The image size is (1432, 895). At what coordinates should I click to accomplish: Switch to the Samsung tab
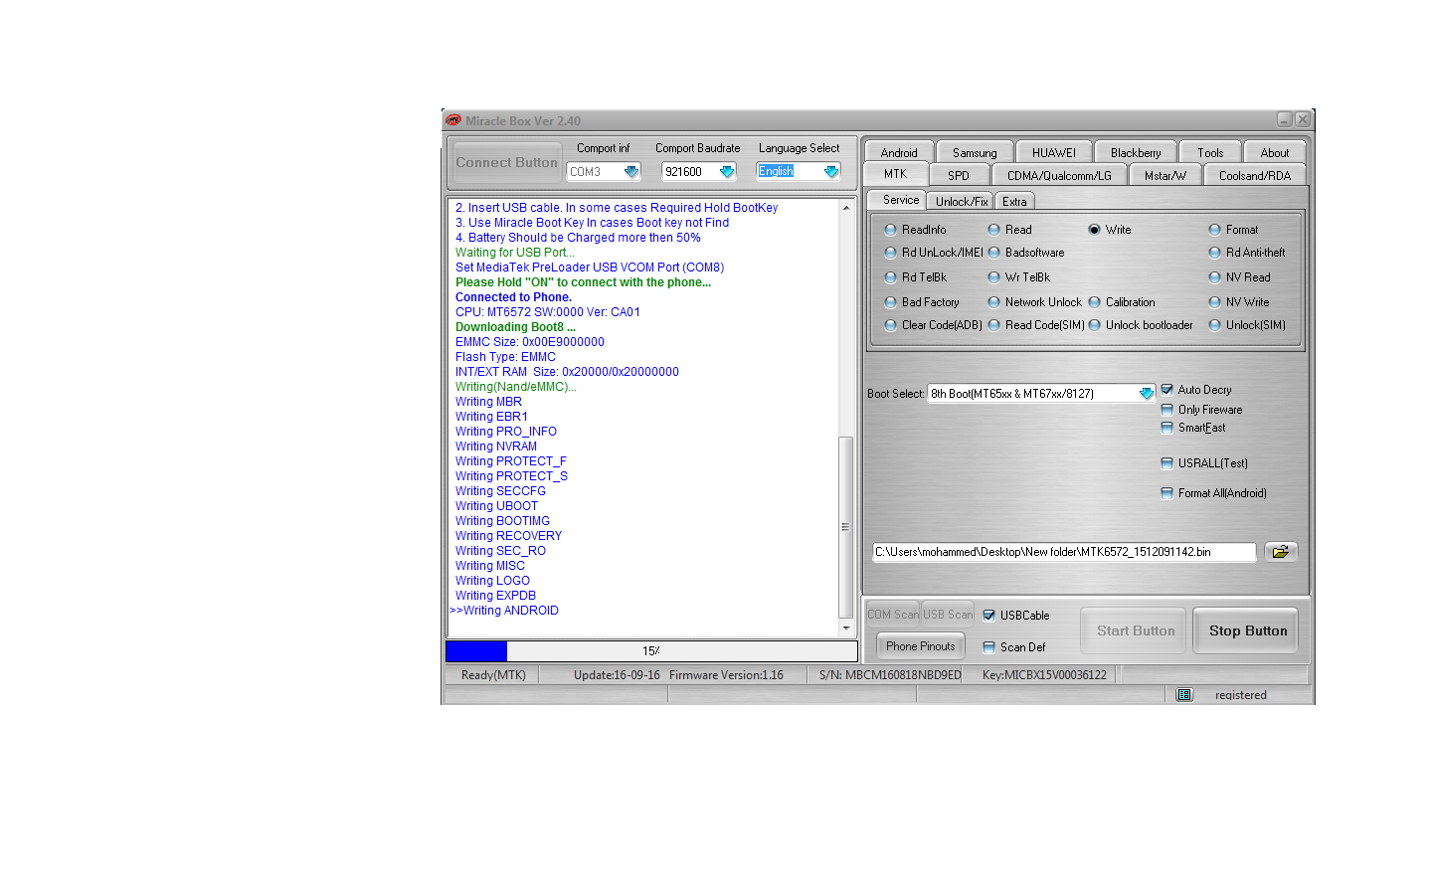click(975, 152)
